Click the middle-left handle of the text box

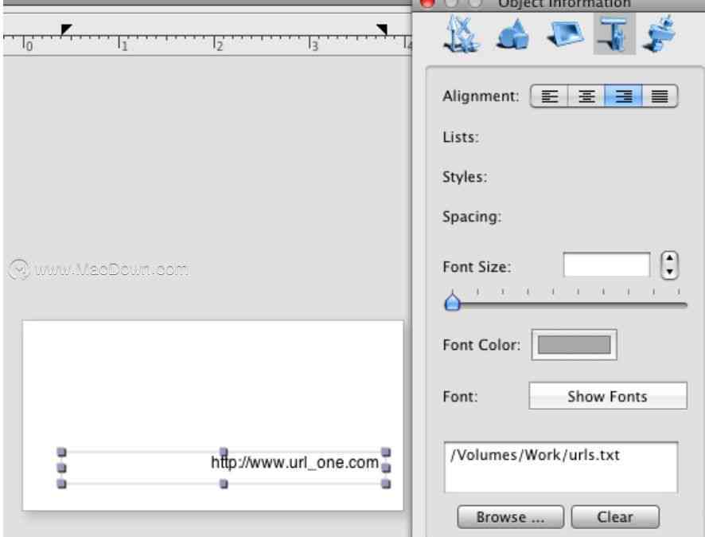61,468
